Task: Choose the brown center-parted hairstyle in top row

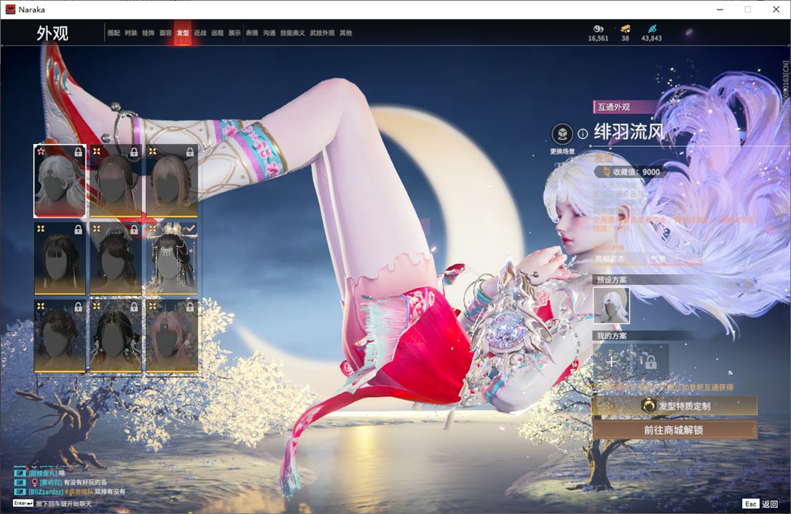Action: point(171,181)
